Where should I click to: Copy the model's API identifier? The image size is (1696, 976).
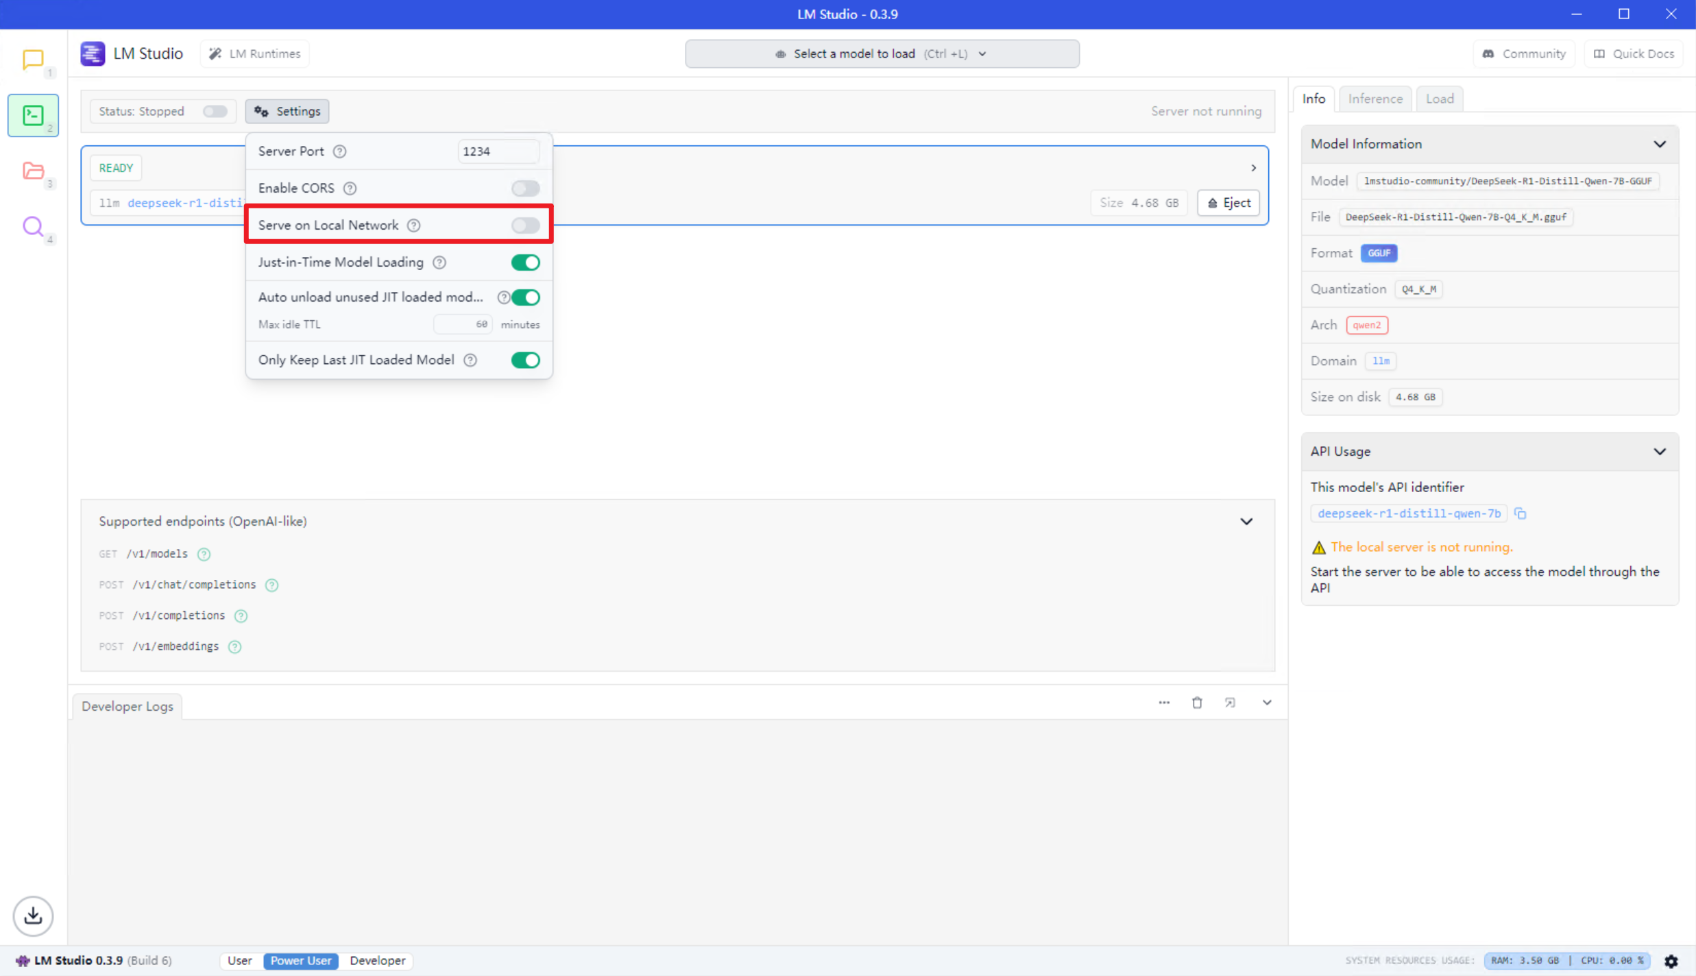[x=1521, y=513]
